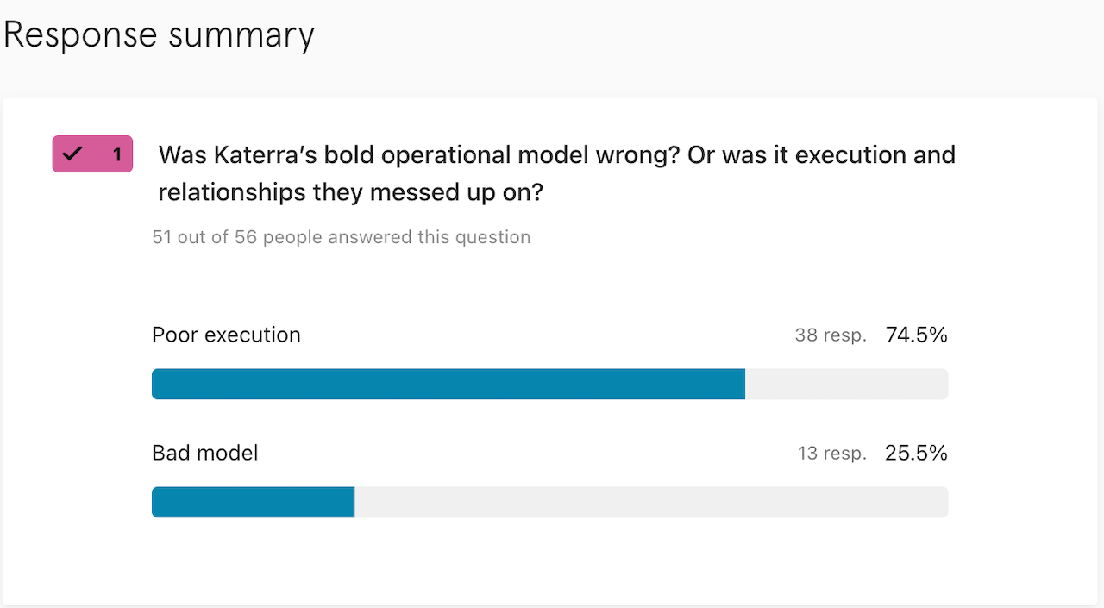Click the 38 resp. count

point(831,335)
